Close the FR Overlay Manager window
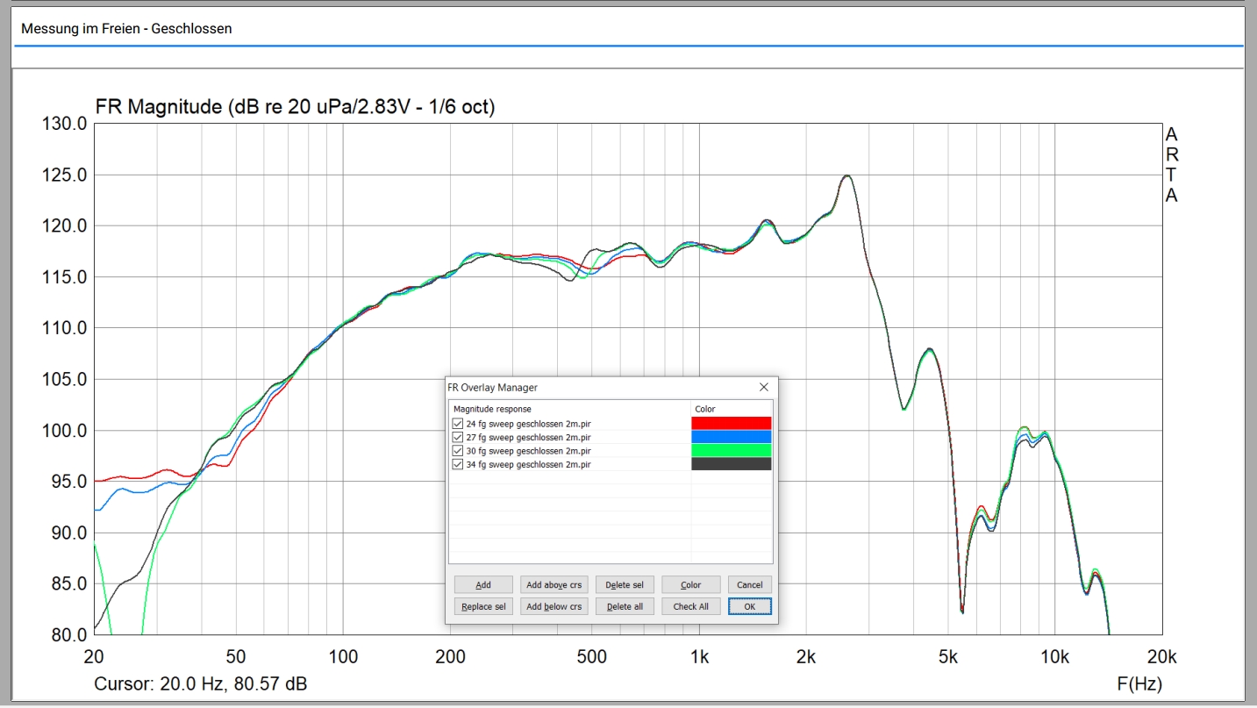 (763, 387)
